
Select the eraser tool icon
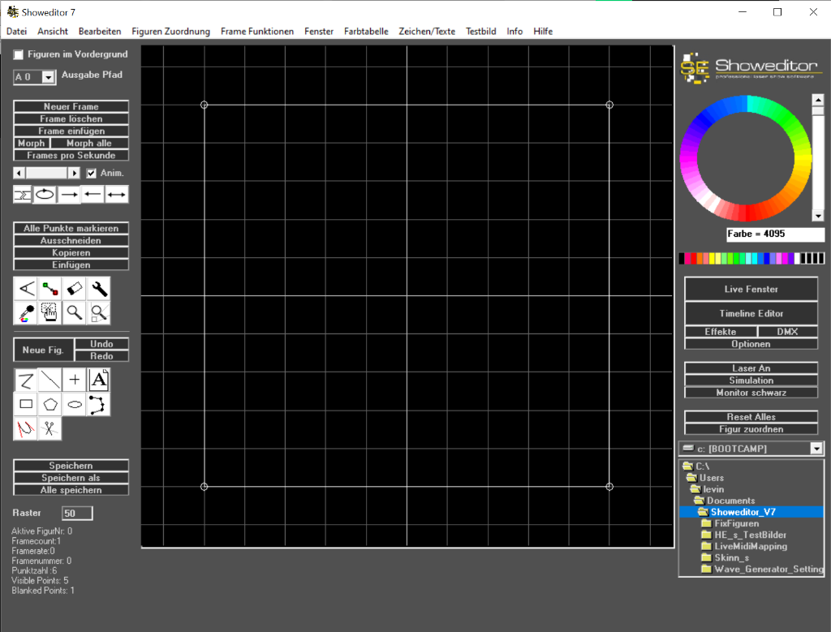click(x=75, y=288)
